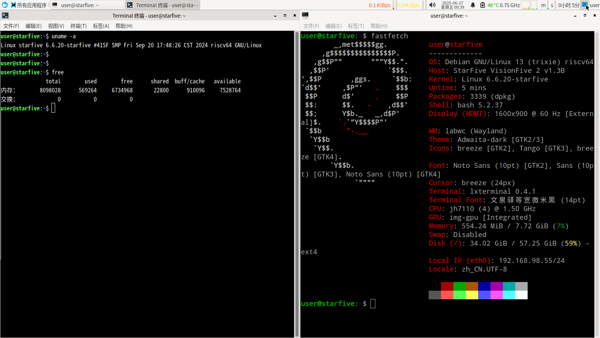The width and height of the screenshot is (600, 338).
Task: Click the free memory value 6734968
Action: (x=122, y=91)
